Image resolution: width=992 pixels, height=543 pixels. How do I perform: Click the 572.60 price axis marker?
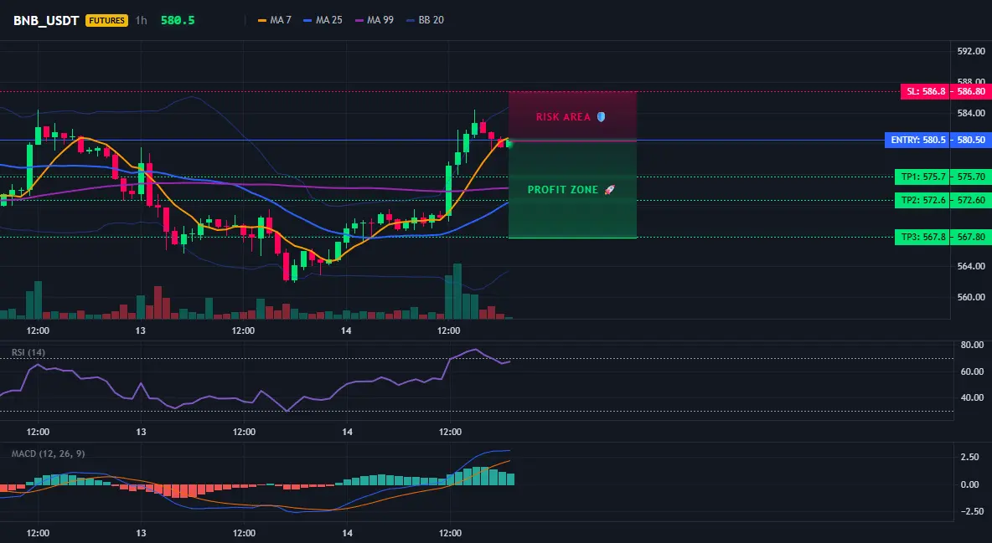click(x=971, y=201)
